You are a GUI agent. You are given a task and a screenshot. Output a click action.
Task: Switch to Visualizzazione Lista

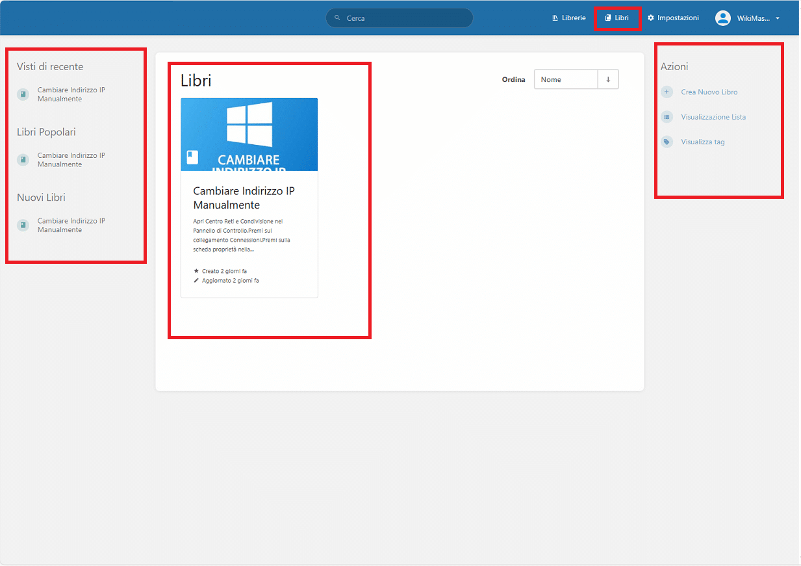(713, 117)
